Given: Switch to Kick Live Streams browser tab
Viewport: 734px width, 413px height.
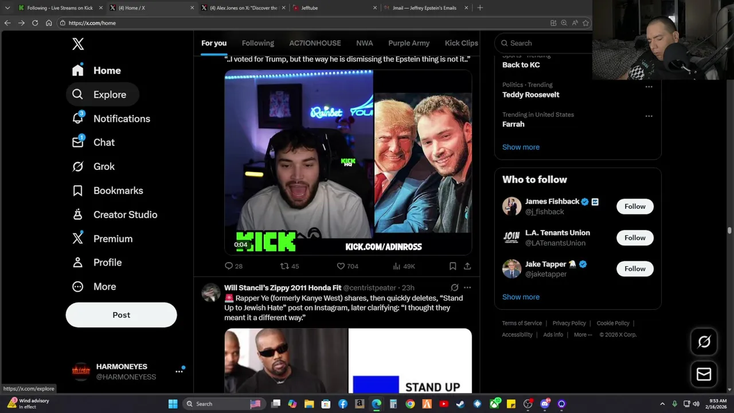Looking at the screenshot, I should pos(60,8).
